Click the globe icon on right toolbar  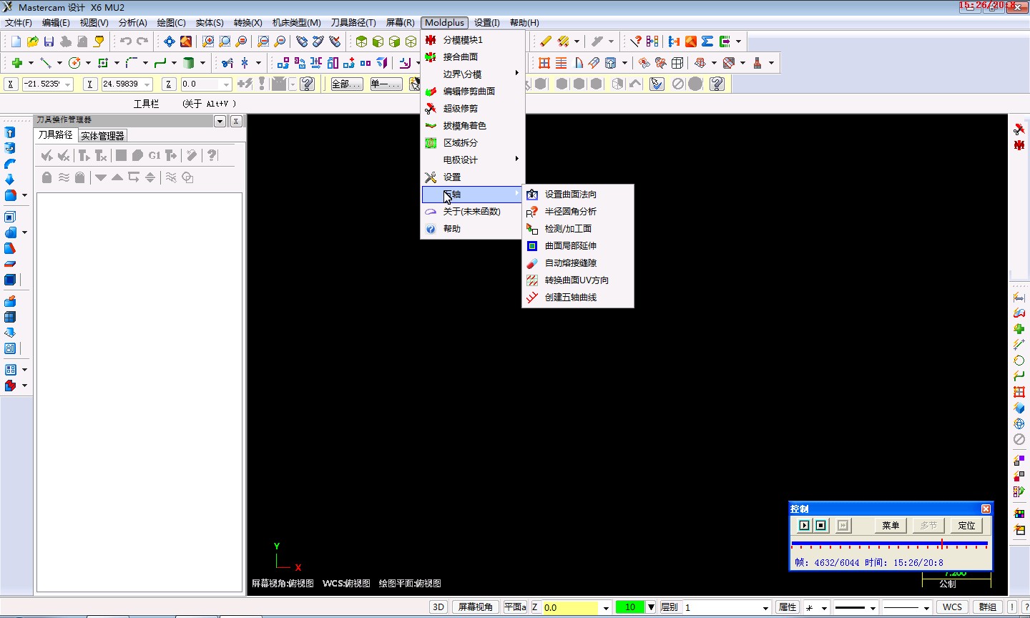(1019, 423)
